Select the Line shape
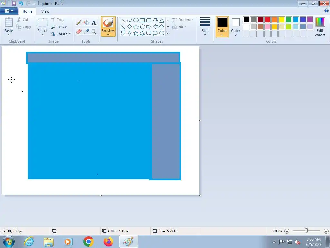The image size is (330, 248). pyautogui.click(x=123, y=20)
